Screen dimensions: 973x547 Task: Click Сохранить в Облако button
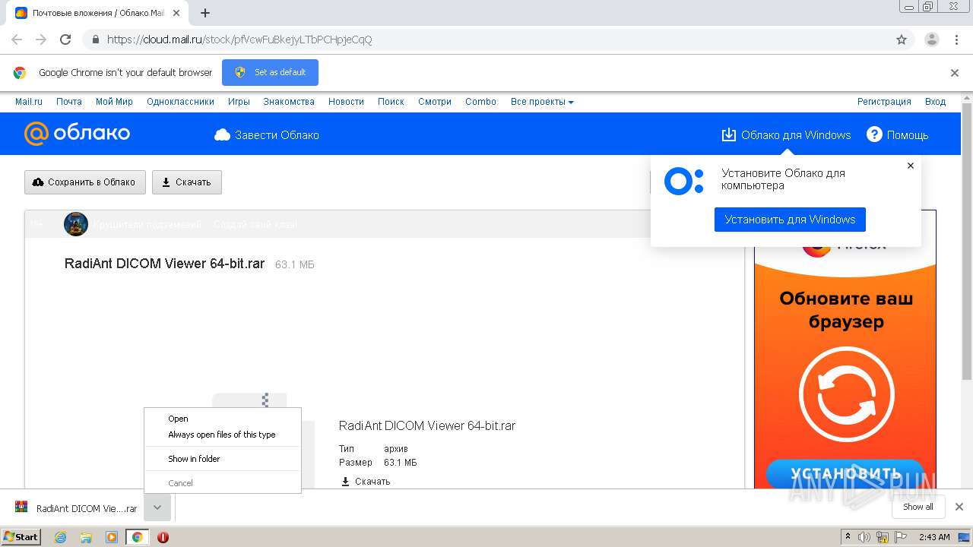point(84,182)
